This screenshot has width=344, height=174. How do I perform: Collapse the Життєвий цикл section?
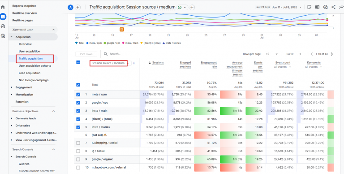coord(54,30)
